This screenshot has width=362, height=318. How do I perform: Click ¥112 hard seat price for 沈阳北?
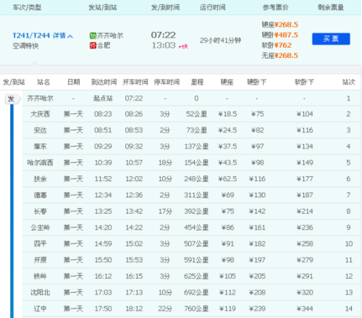(x=227, y=293)
